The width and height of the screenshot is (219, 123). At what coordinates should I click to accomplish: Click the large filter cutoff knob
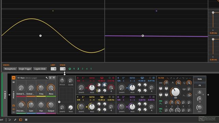[x=176, y=92]
